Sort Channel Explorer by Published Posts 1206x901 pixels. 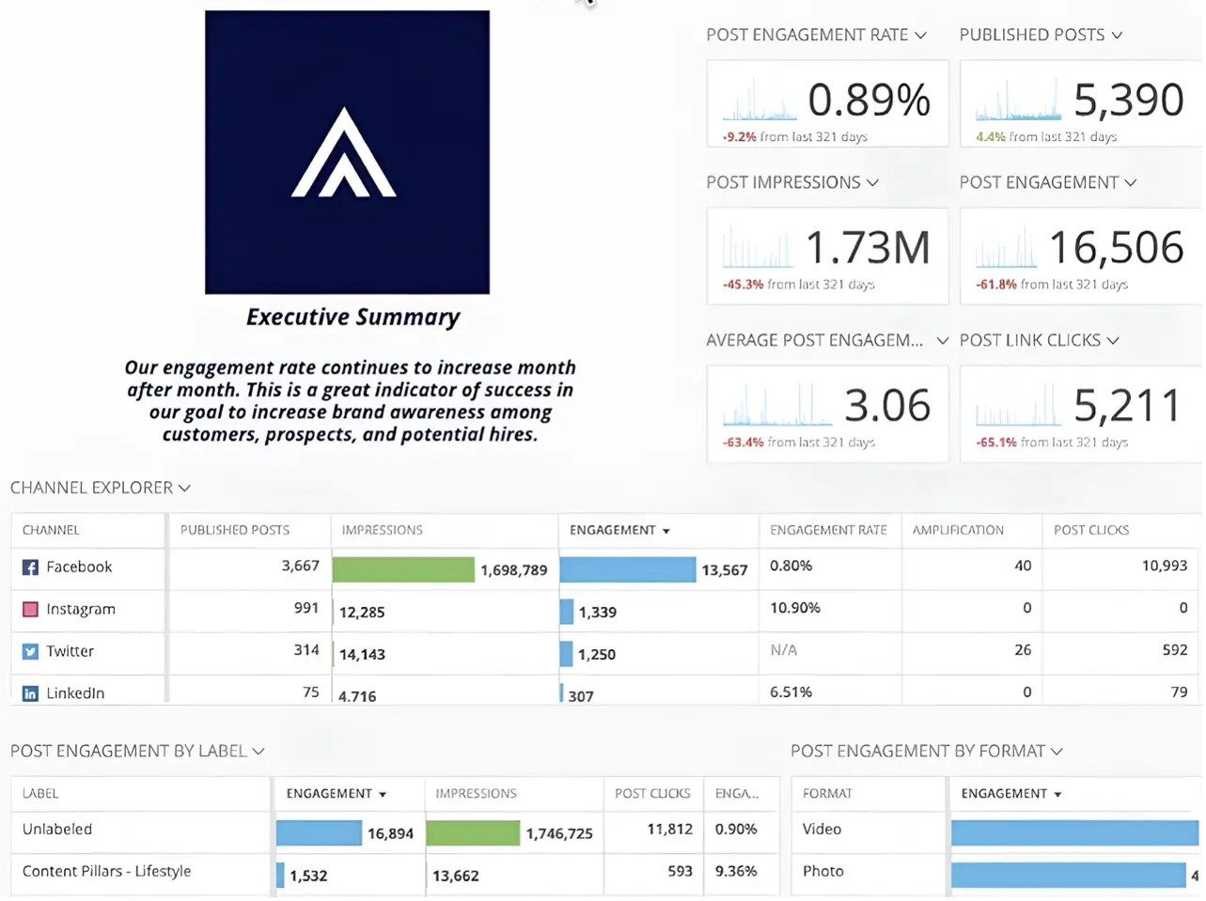coord(236,531)
